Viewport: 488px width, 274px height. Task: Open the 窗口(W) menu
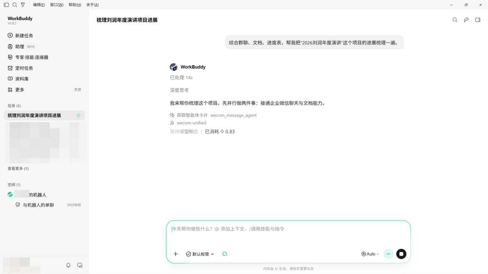point(56,5)
